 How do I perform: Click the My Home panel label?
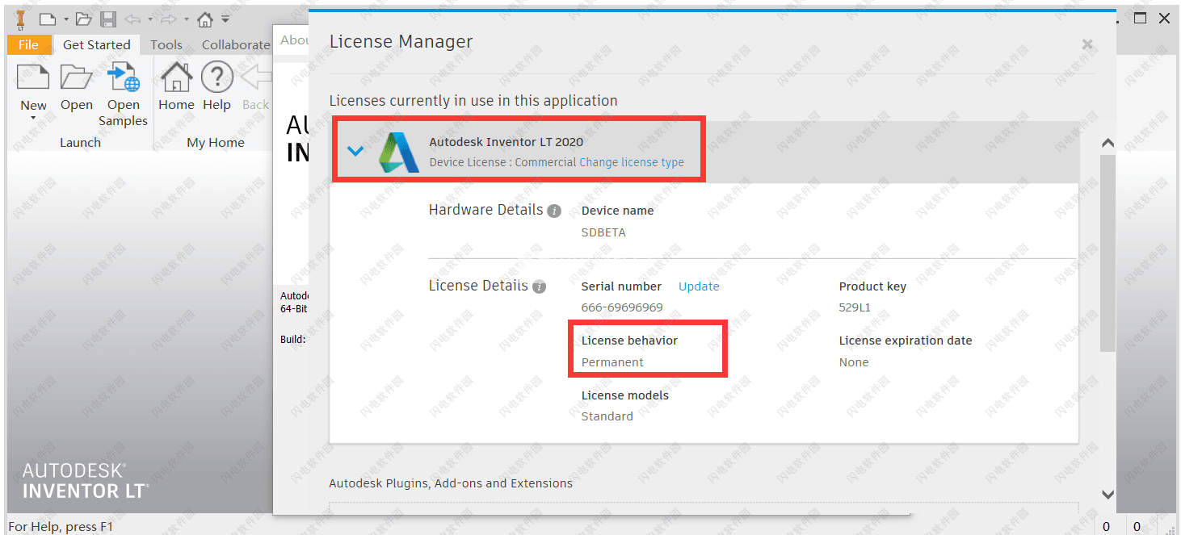tap(216, 143)
